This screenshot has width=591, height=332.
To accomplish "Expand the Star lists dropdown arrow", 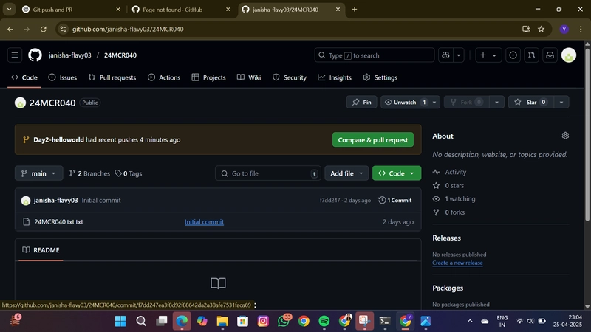I will (561, 102).
